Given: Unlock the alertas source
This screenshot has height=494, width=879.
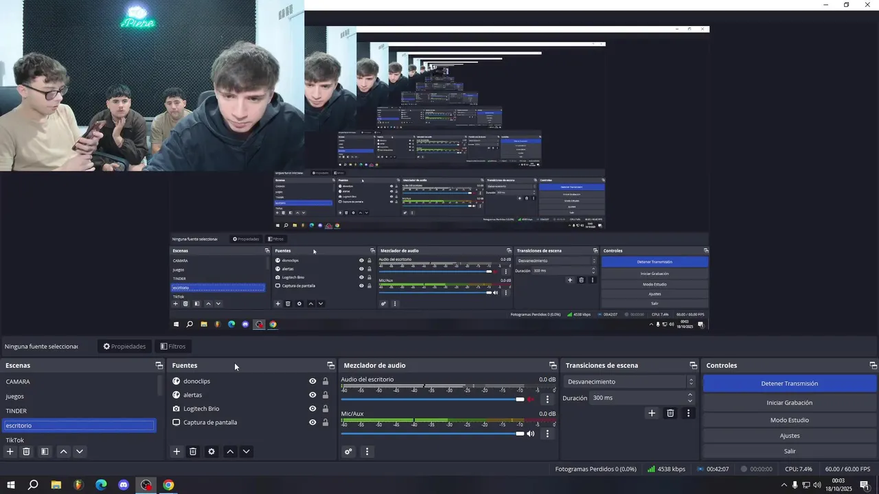Looking at the screenshot, I should [x=326, y=395].
